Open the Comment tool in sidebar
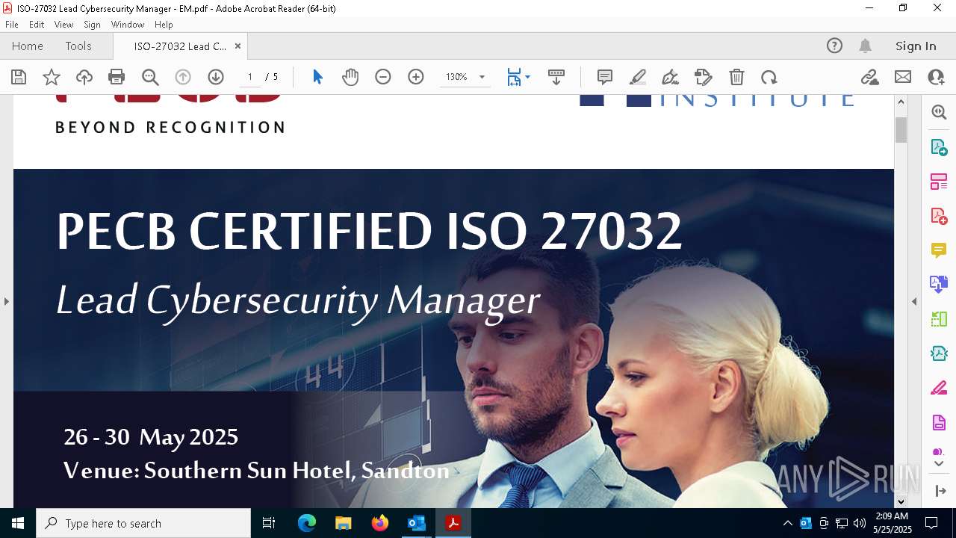 939,250
